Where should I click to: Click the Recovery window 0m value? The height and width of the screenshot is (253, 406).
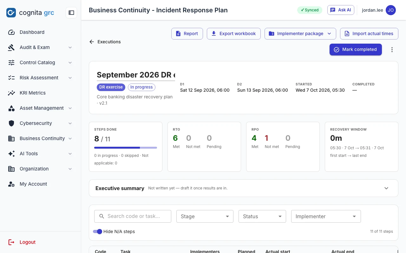(x=336, y=138)
